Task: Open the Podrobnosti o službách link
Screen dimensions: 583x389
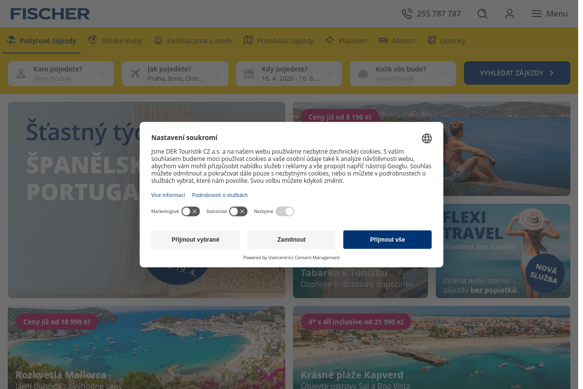Action: [220, 195]
